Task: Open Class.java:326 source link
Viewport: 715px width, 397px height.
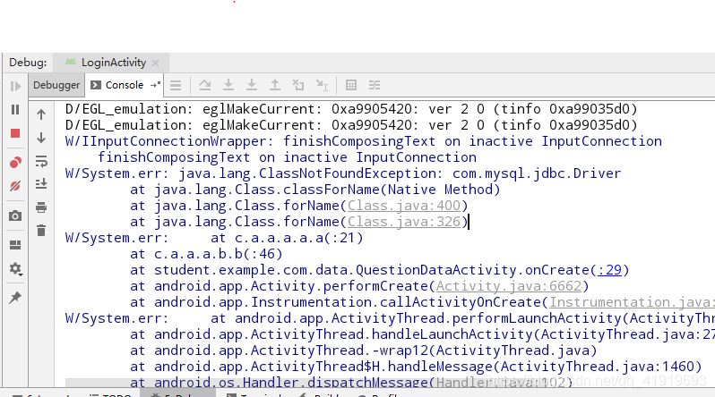Action: 404,222
